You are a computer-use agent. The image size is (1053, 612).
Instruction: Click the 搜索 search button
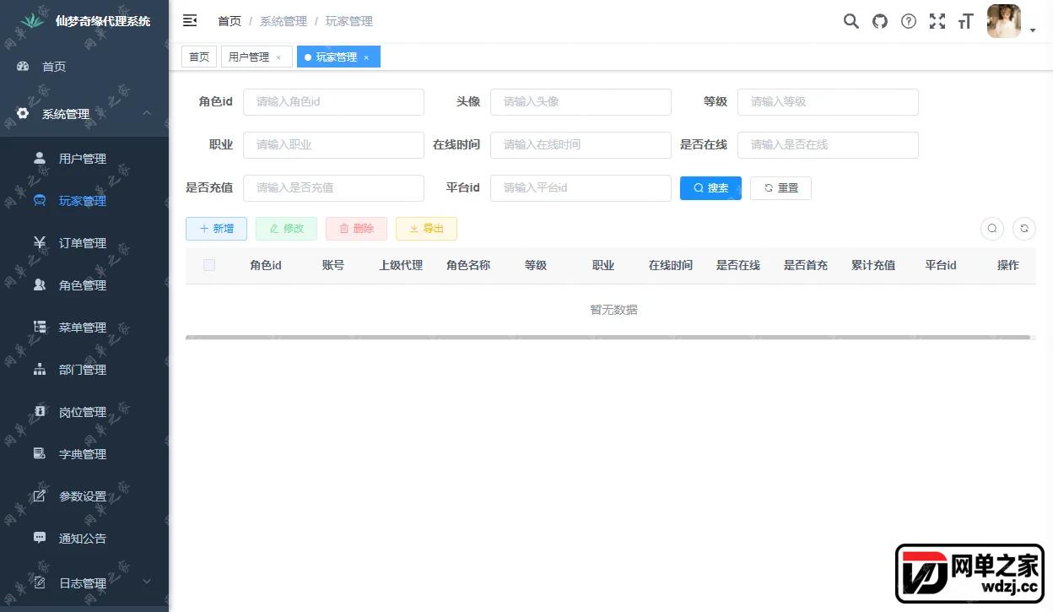coord(710,187)
